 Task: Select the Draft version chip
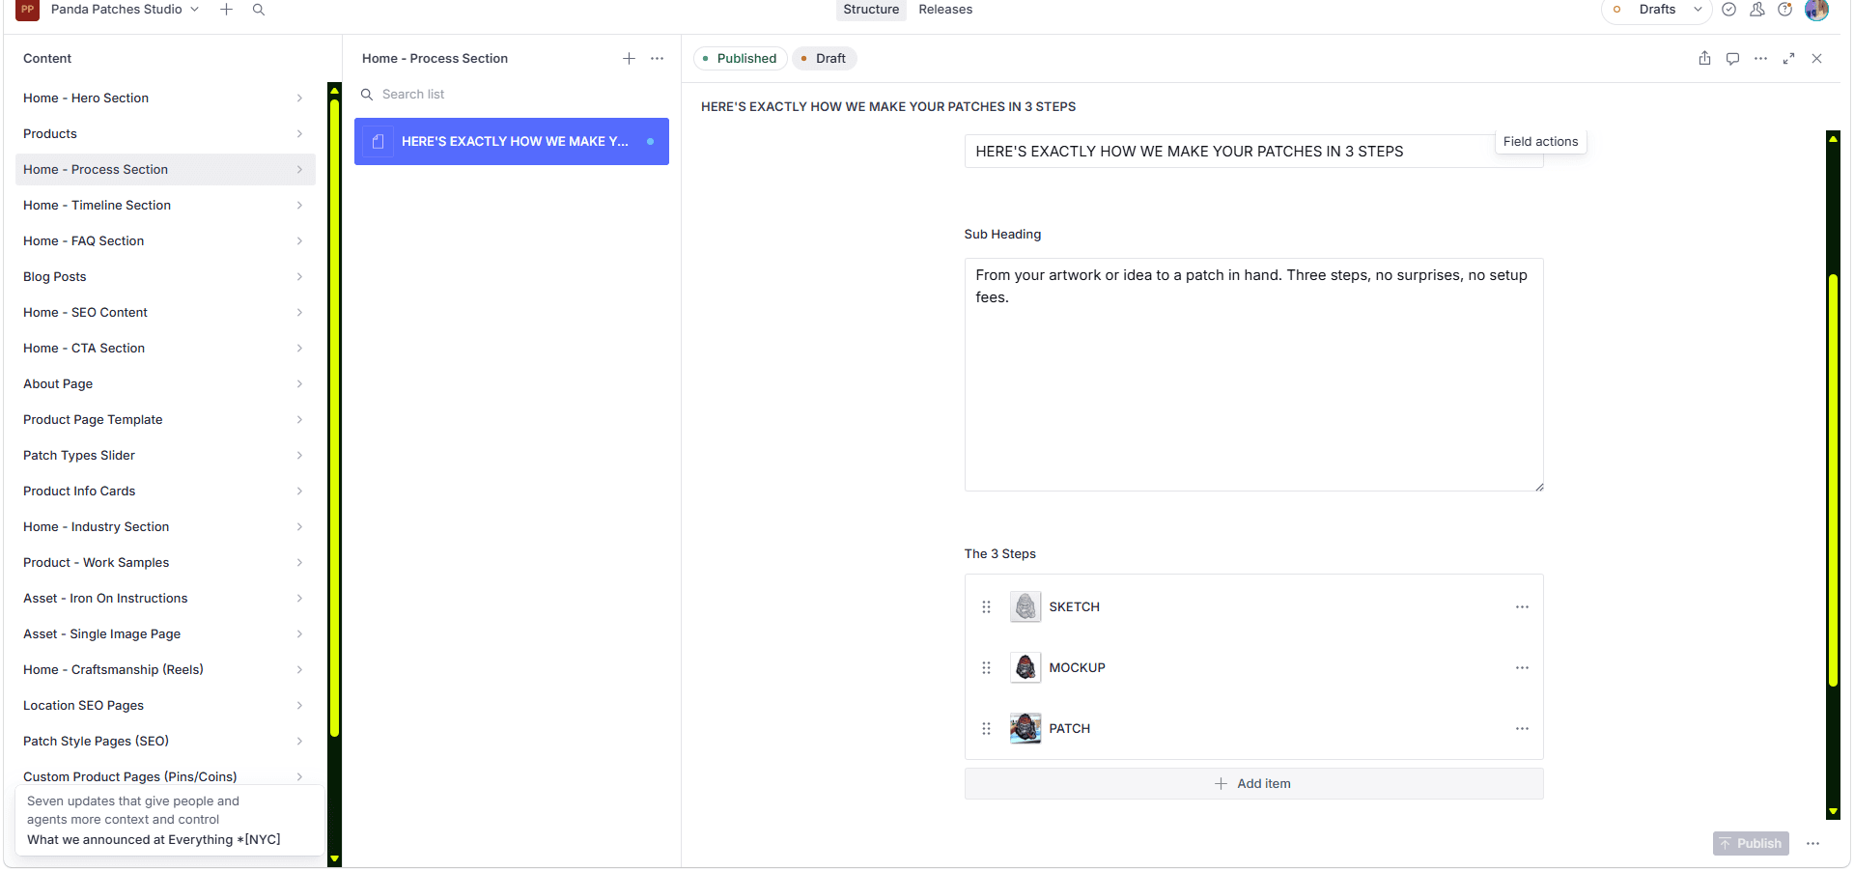click(824, 58)
